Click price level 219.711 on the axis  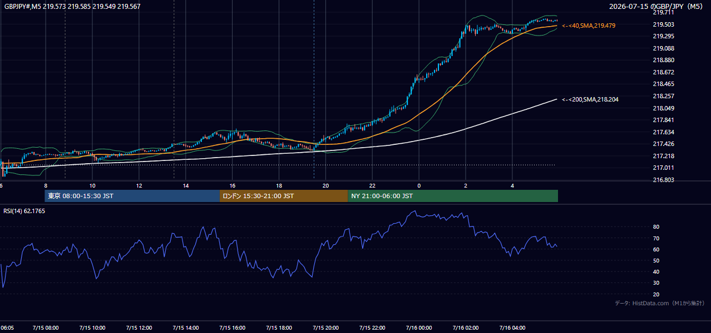tap(663, 12)
